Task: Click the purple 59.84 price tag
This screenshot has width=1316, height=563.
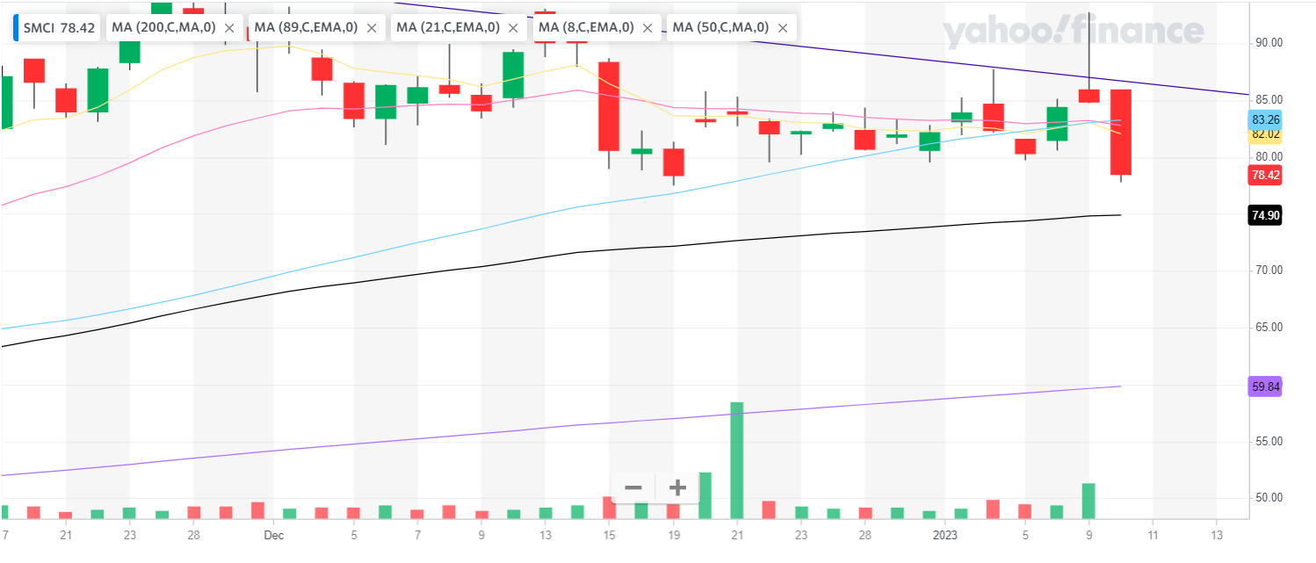Action: tap(1265, 386)
